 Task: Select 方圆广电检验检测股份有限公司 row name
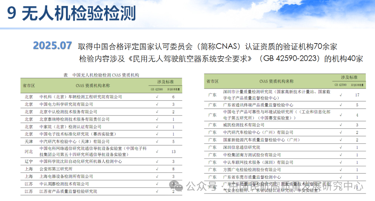[x=252, y=170]
